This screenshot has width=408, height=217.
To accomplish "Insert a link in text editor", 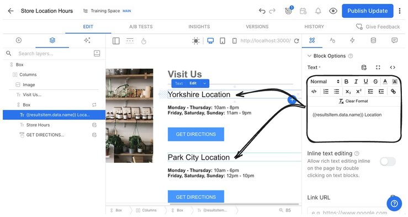I will (393, 91).
